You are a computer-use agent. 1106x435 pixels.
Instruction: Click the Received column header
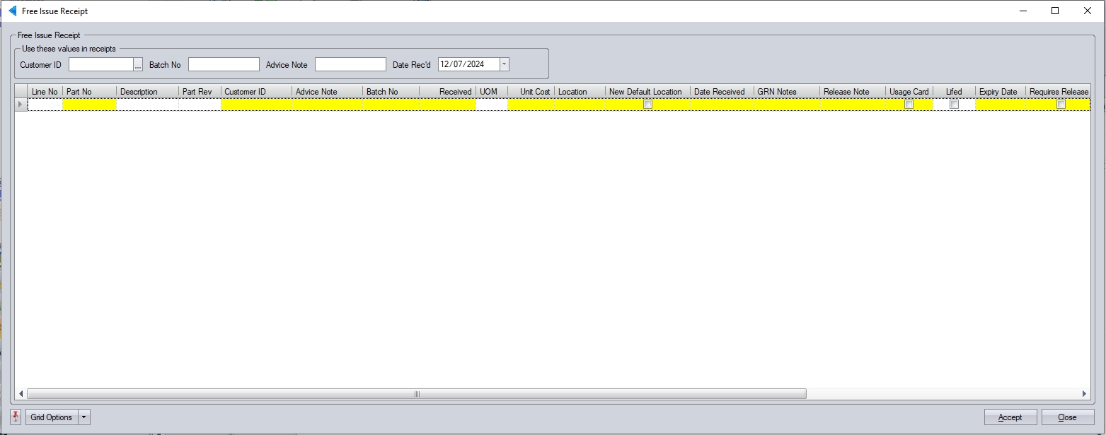(x=447, y=92)
